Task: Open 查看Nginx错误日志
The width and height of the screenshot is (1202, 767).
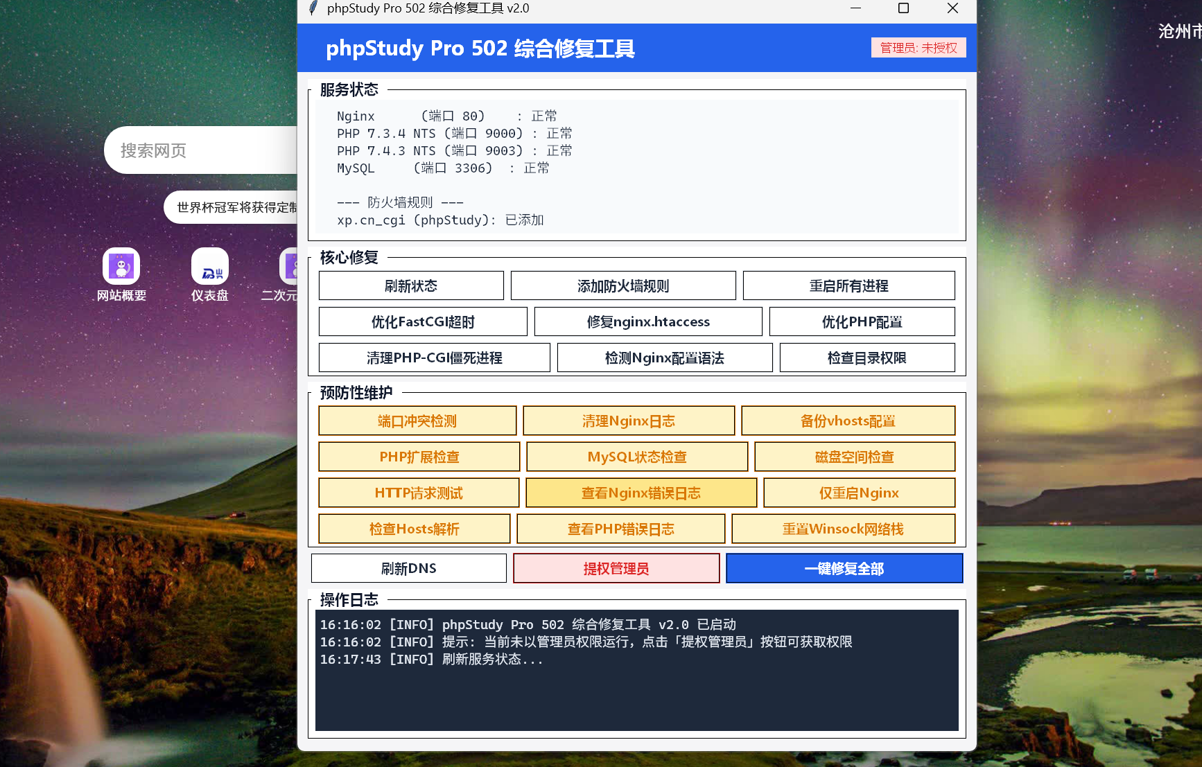Action: tap(641, 493)
